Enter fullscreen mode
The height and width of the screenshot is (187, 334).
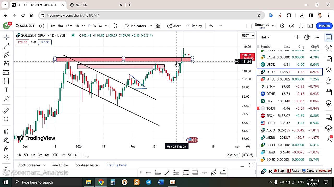[x=301, y=26]
